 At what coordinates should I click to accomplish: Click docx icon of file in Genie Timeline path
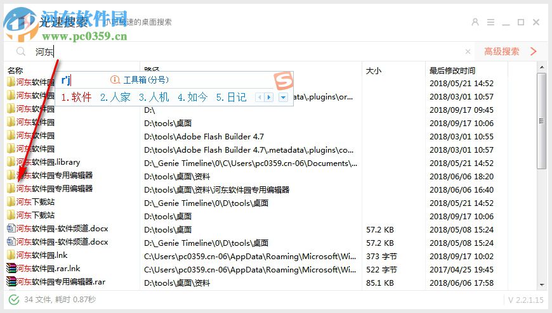coord(11,242)
